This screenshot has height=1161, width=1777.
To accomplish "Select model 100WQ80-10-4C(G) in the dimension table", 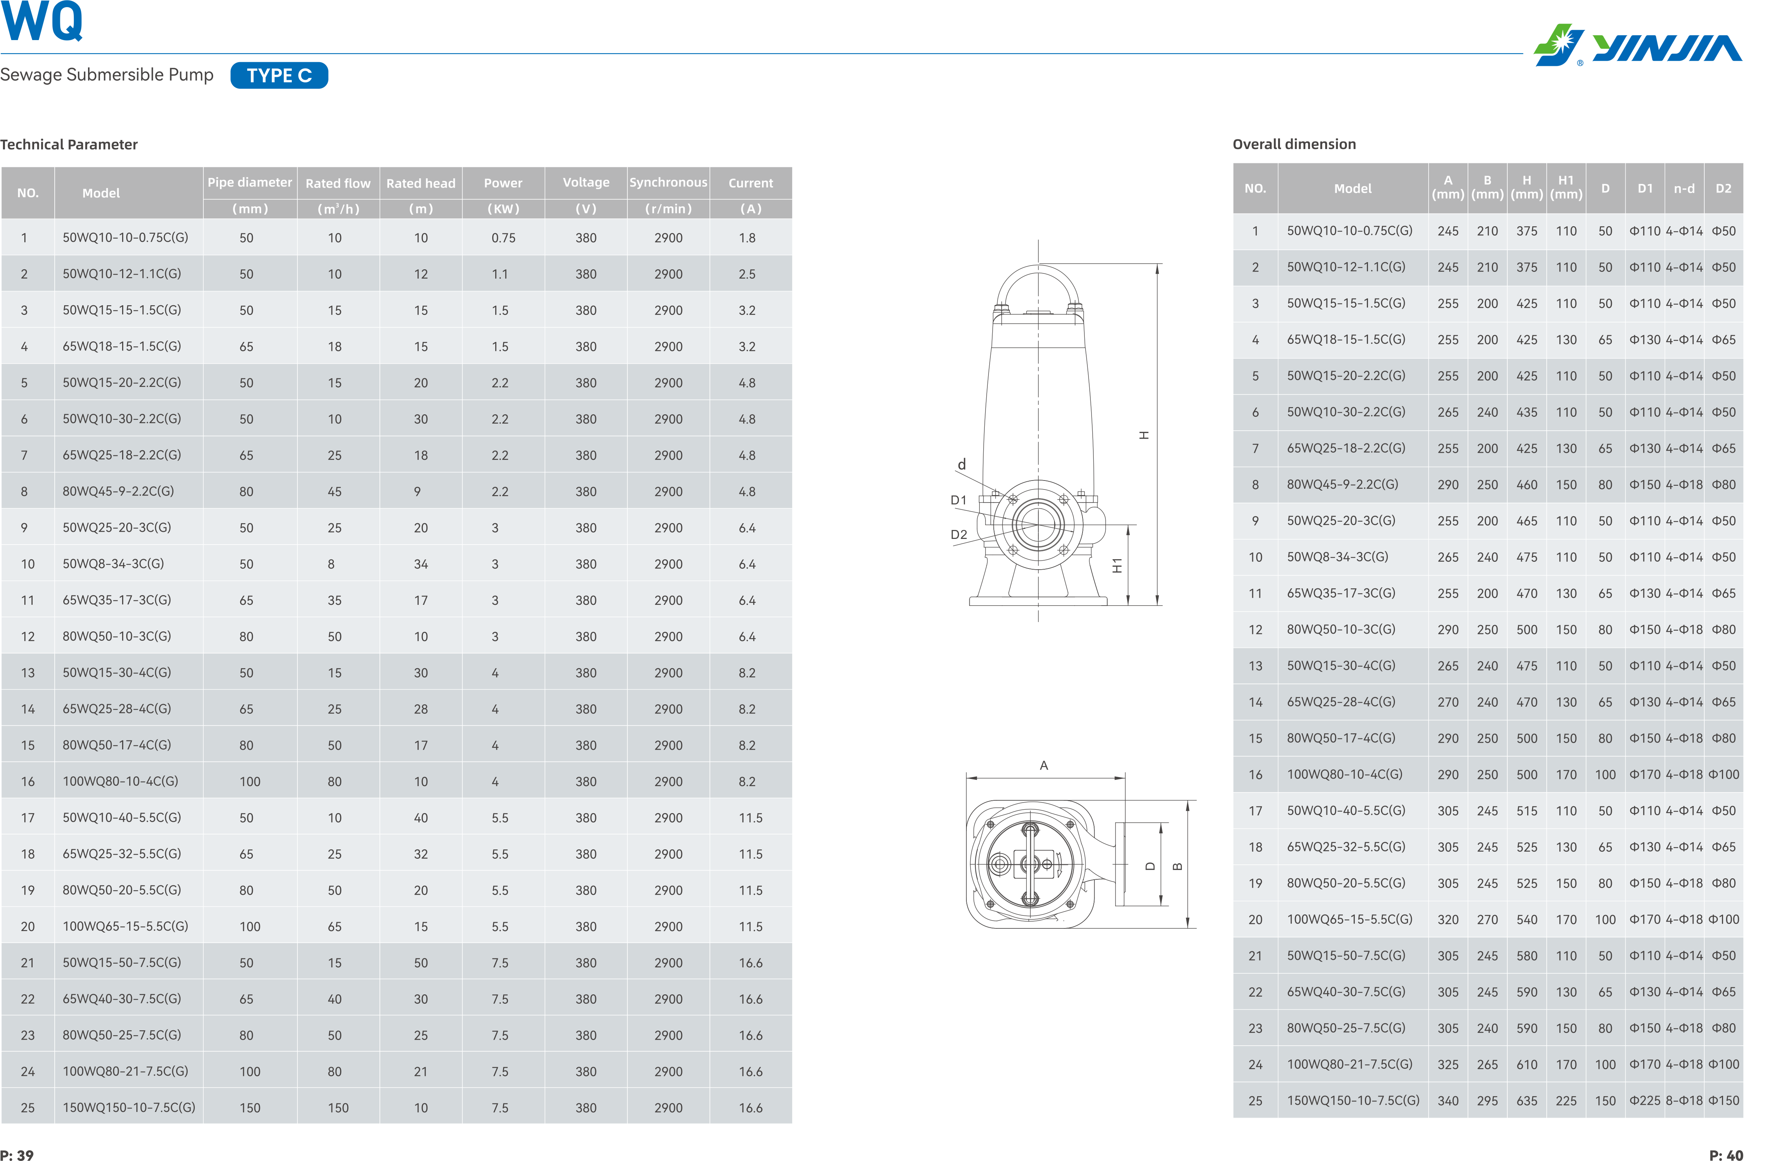I will tap(1344, 774).
